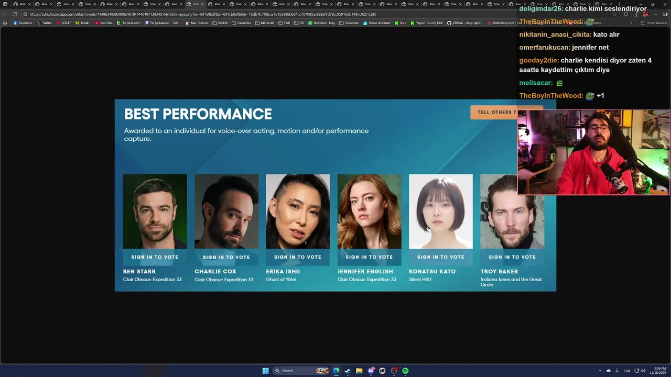This screenshot has height=377, width=671.
Task: Click Sign In To Vote under Troy Baker
Action: pyautogui.click(x=512, y=257)
